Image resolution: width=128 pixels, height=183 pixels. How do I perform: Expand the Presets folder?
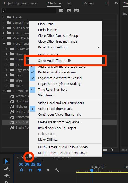coord(4,17)
